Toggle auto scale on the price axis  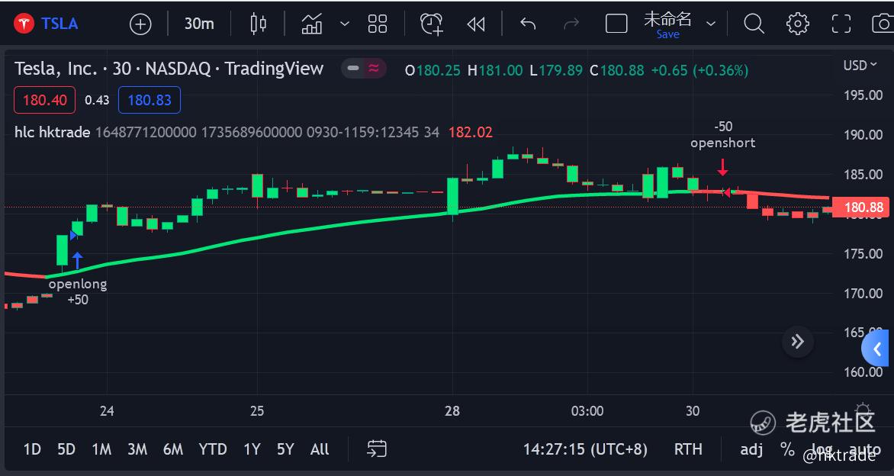point(865,449)
